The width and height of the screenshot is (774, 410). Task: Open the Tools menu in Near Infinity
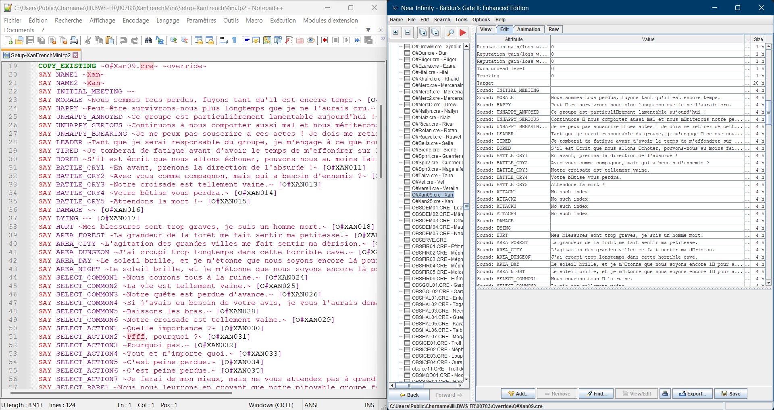461,20
